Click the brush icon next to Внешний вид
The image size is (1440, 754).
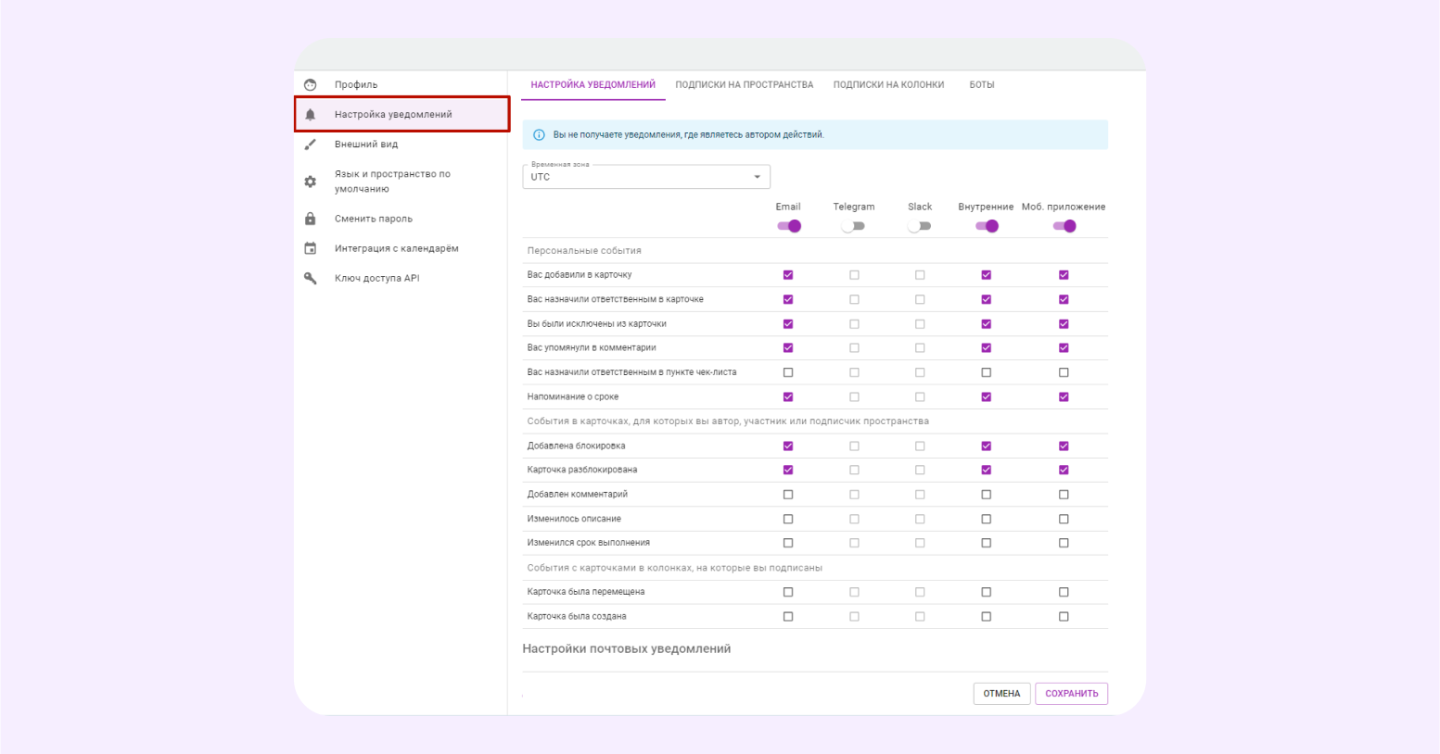[x=311, y=145]
